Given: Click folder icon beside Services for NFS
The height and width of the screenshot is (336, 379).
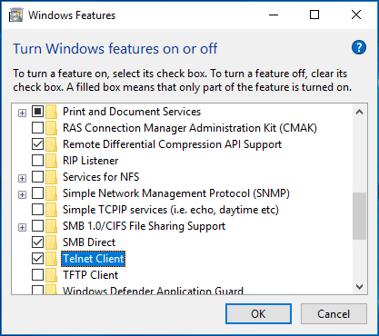Looking at the screenshot, I should point(52,177).
